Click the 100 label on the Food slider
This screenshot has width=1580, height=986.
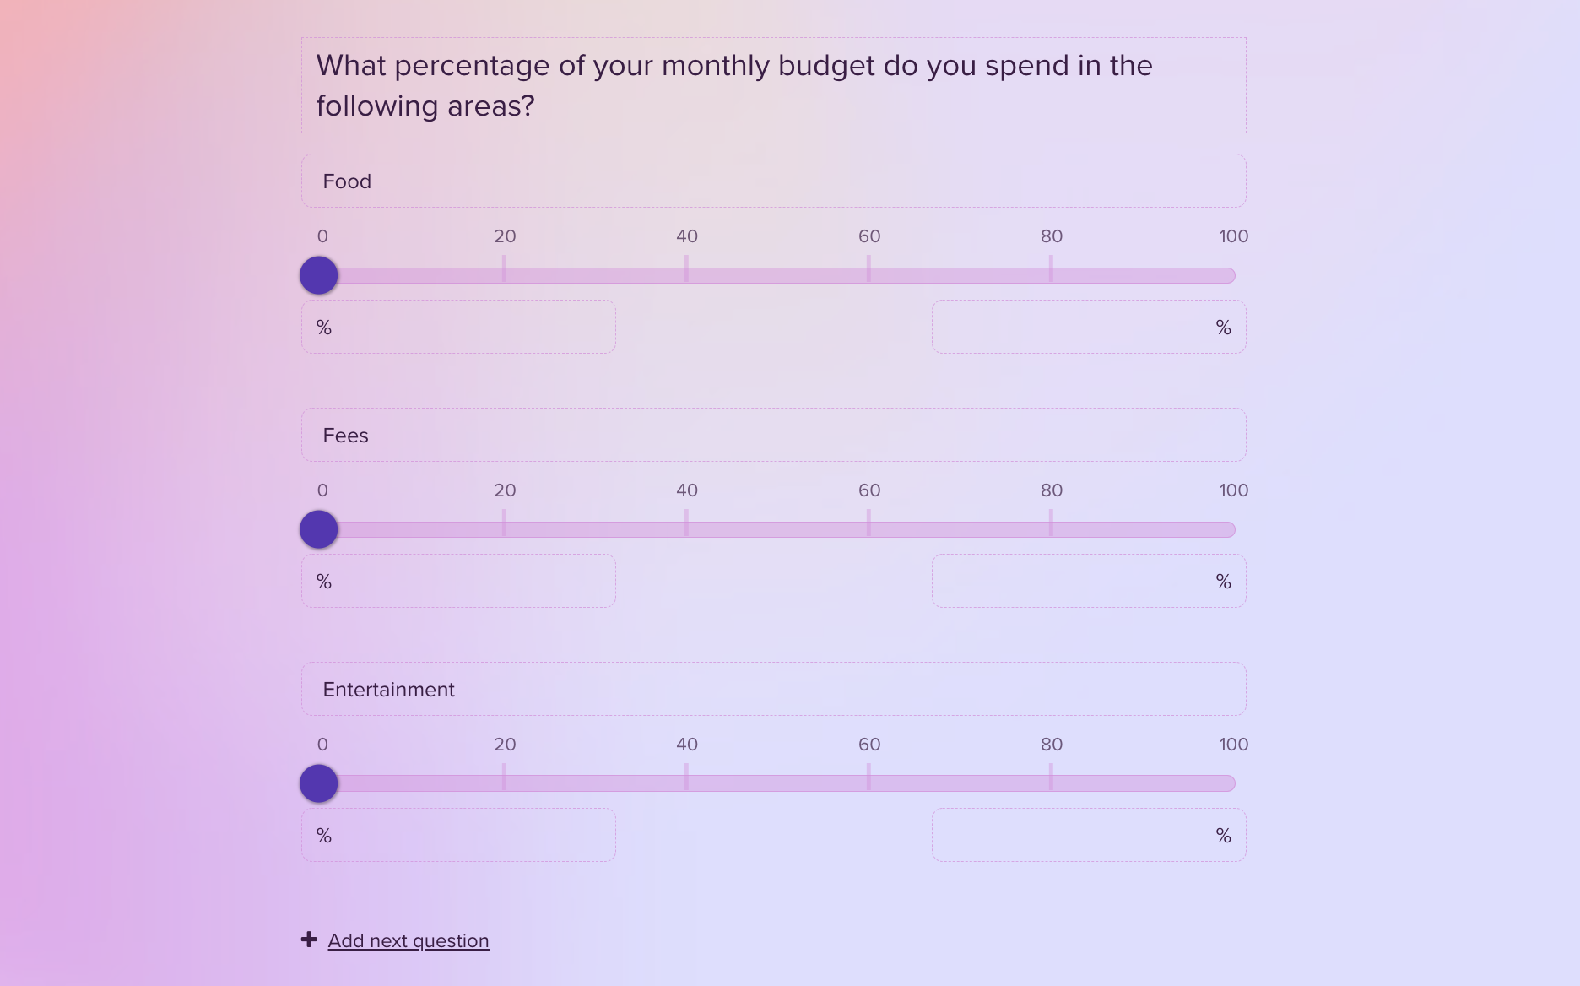(x=1233, y=236)
